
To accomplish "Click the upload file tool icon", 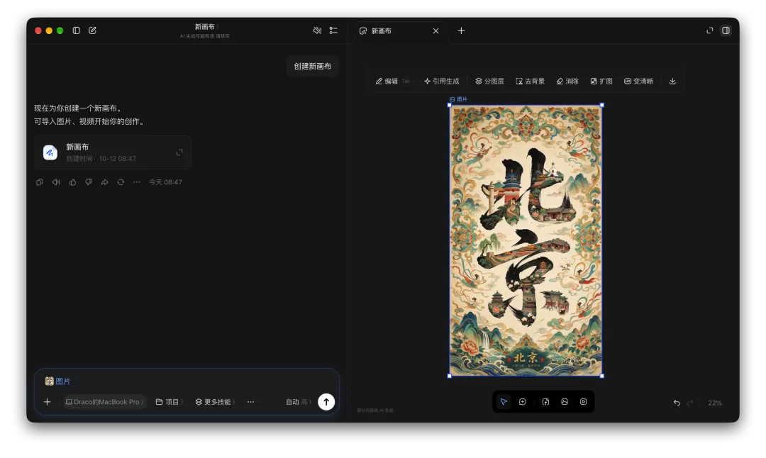I will [545, 402].
